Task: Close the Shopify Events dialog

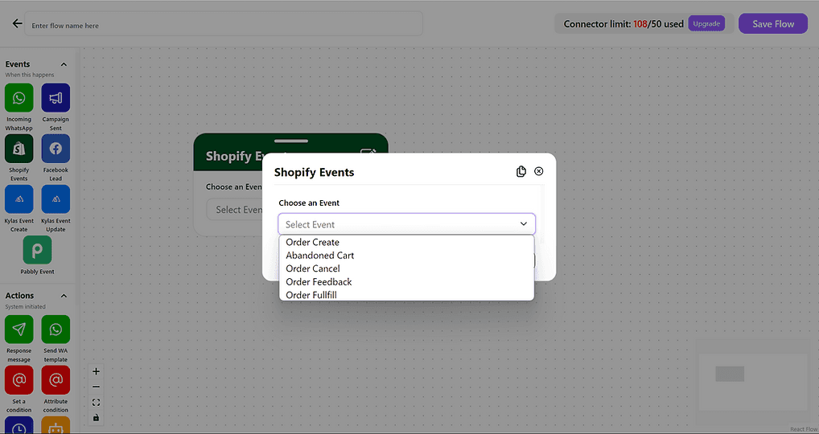Action: pyautogui.click(x=538, y=171)
